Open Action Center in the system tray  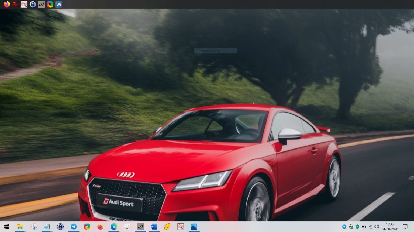click(406, 227)
